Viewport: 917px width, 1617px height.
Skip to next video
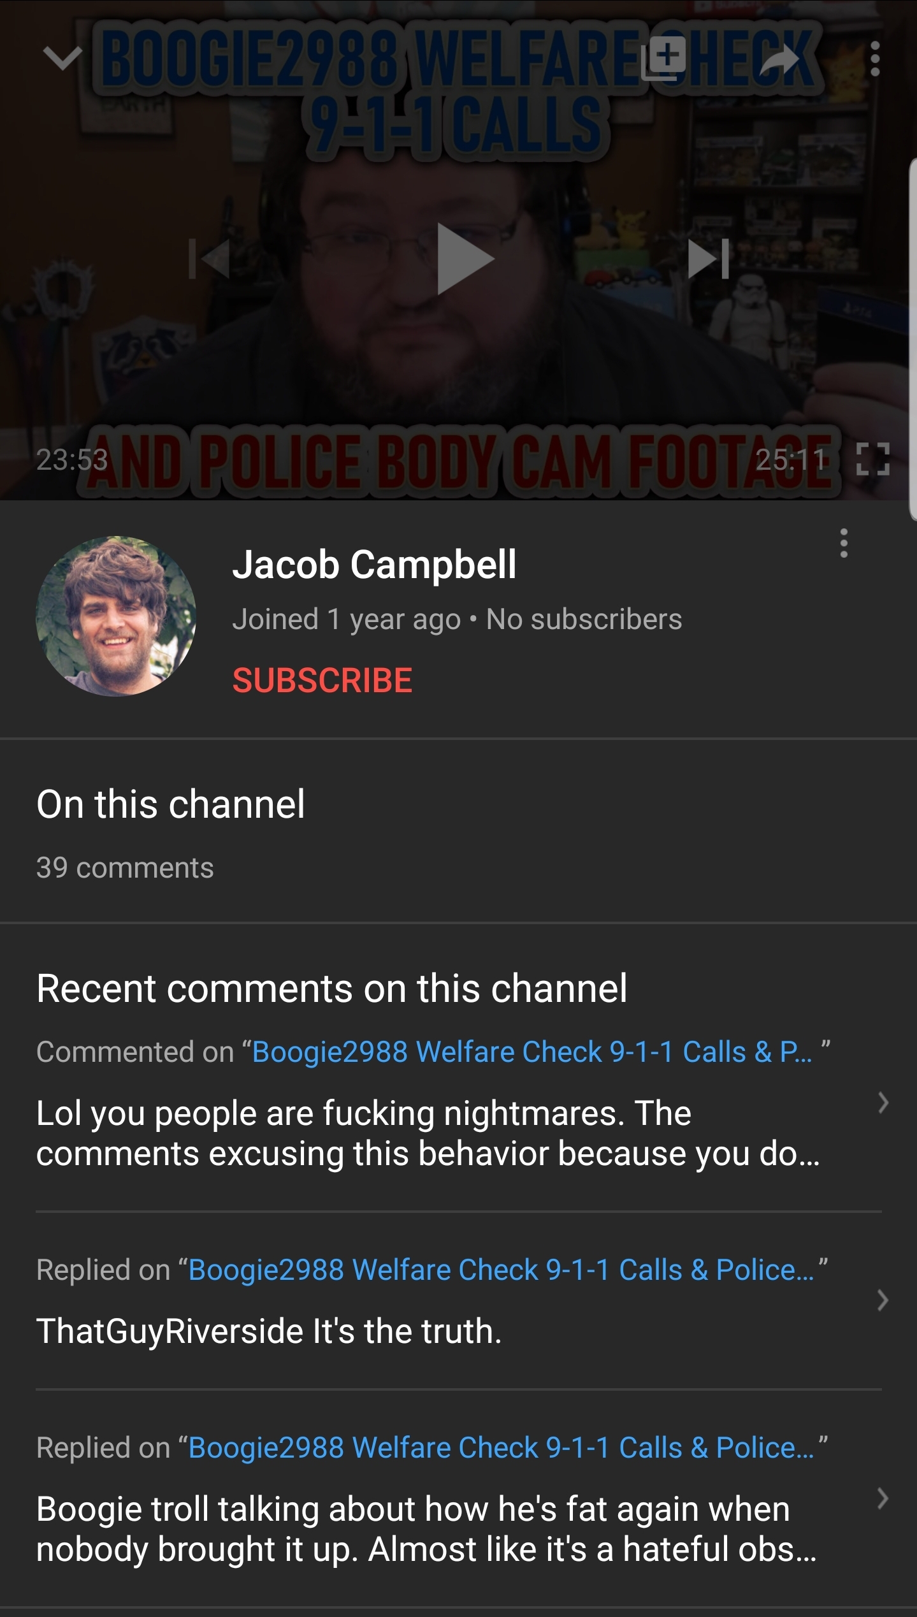[x=709, y=259]
